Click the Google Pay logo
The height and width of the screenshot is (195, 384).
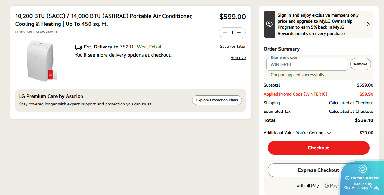[x=331, y=186]
